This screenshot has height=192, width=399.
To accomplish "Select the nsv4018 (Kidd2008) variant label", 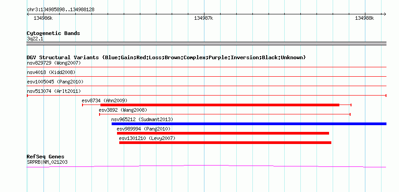I will coord(51,72).
